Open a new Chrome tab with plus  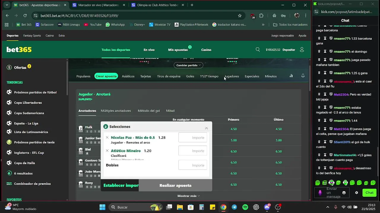click(x=192, y=5)
